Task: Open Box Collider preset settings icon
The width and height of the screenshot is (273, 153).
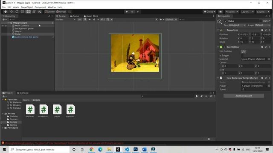Action: point(266,47)
